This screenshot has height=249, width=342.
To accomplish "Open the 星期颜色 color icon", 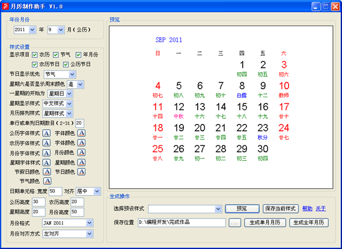I will pyautogui.click(x=82, y=162).
